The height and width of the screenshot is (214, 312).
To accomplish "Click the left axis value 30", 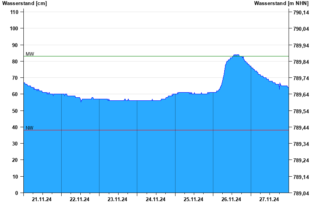I will tap(15, 144).
